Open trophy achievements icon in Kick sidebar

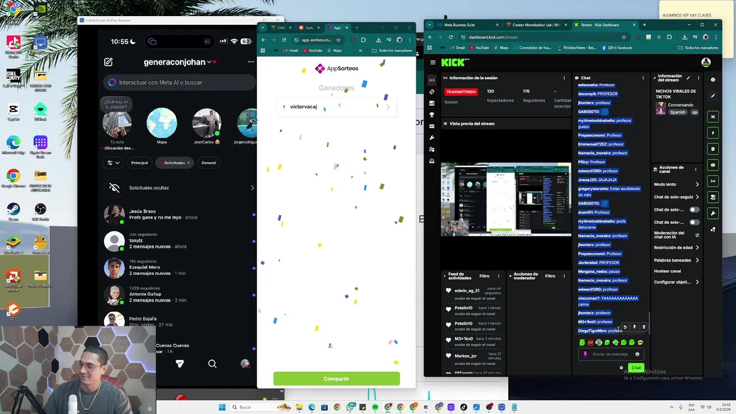[x=432, y=114]
